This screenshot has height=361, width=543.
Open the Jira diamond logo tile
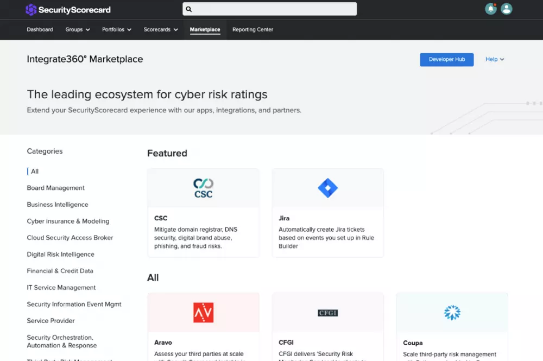point(327,188)
